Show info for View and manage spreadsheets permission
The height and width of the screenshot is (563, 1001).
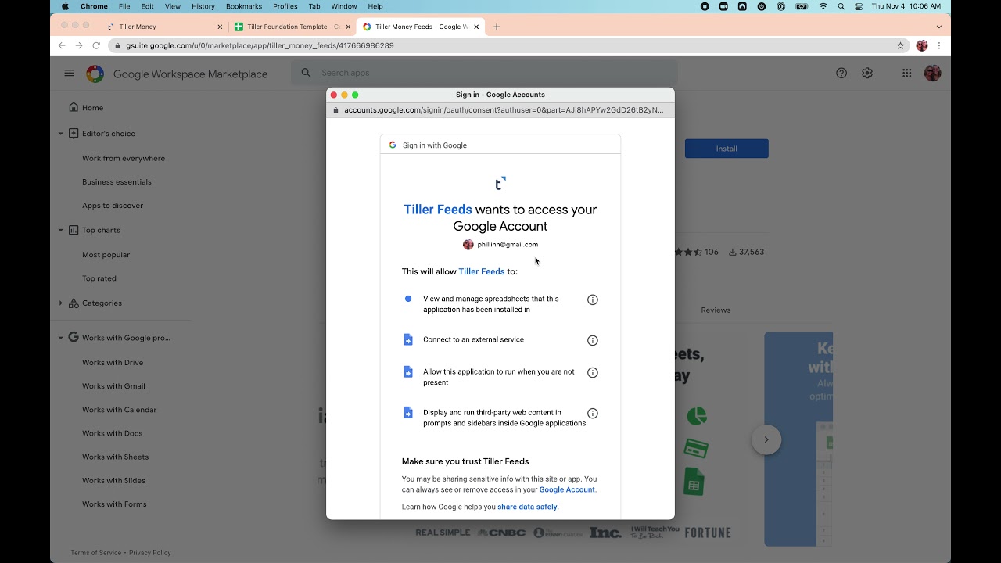593,299
